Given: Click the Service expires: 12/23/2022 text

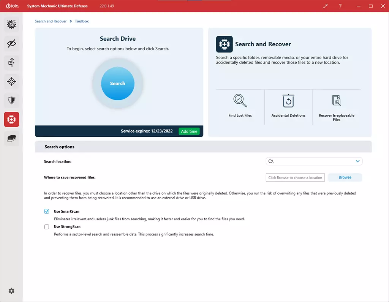Looking at the screenshot, I should 147,131.
